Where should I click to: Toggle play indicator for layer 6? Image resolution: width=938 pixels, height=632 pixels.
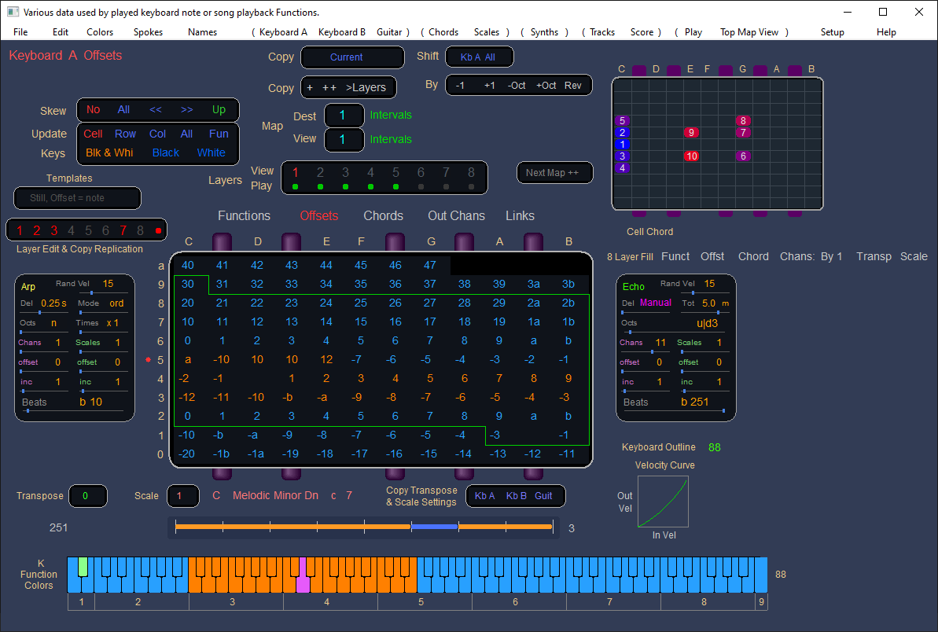[421, 187]
